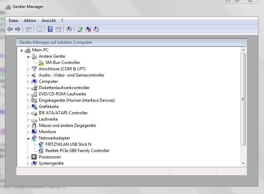Viewport: 264px width, 194px height.
Task: Scan for hardware changes icon
Action: pos(69,29)
